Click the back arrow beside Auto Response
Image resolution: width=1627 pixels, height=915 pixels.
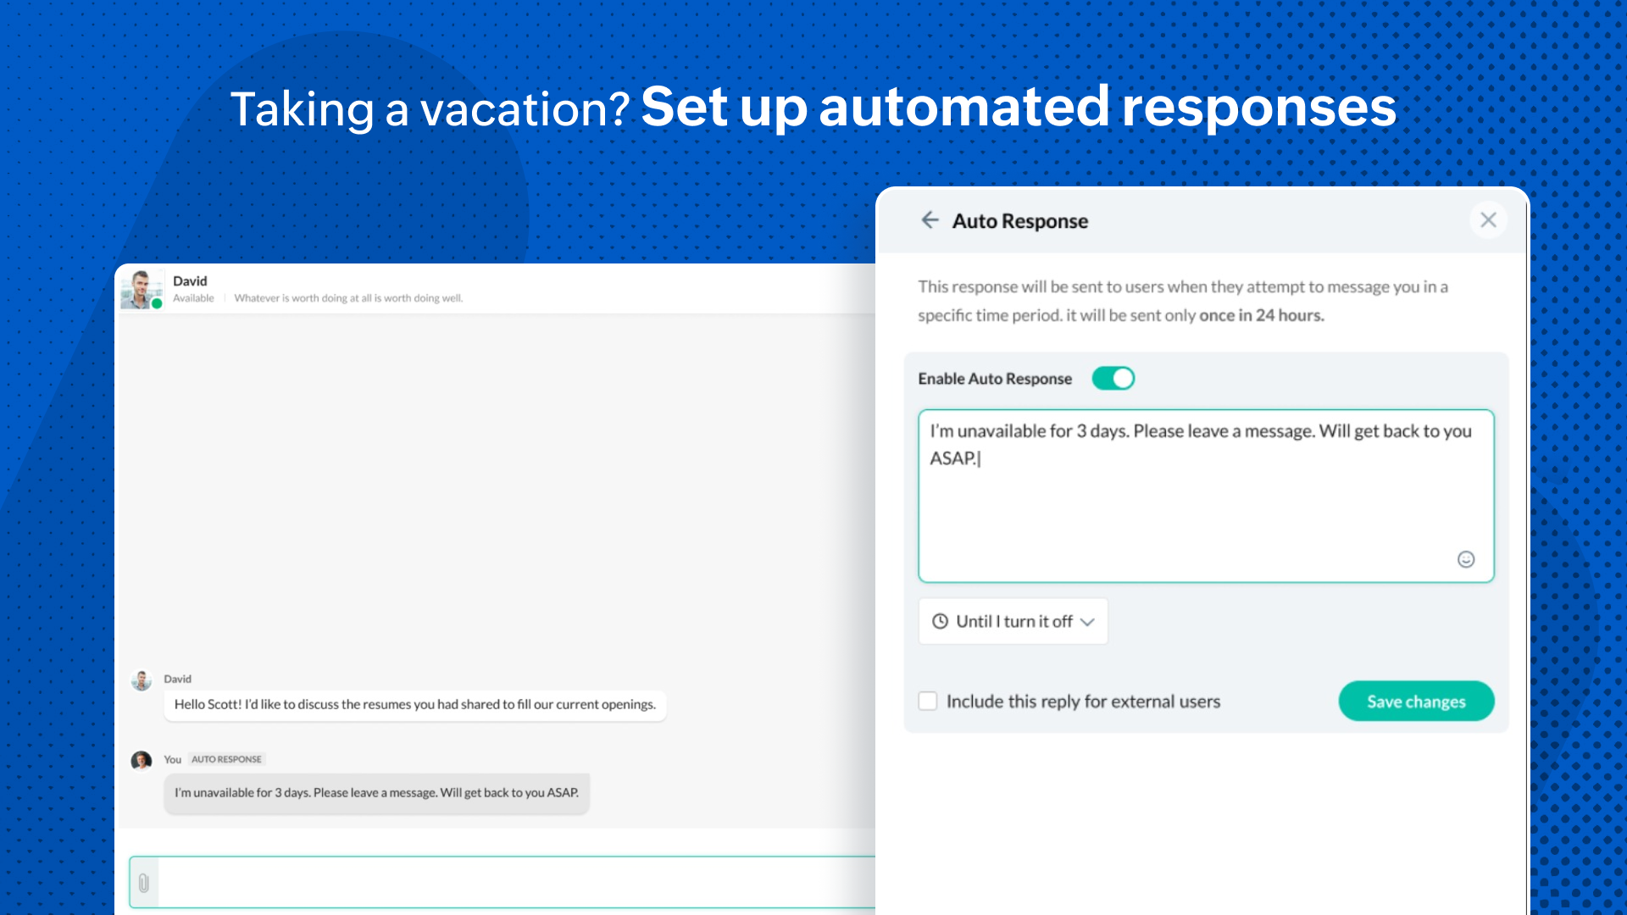pos(930,220)
